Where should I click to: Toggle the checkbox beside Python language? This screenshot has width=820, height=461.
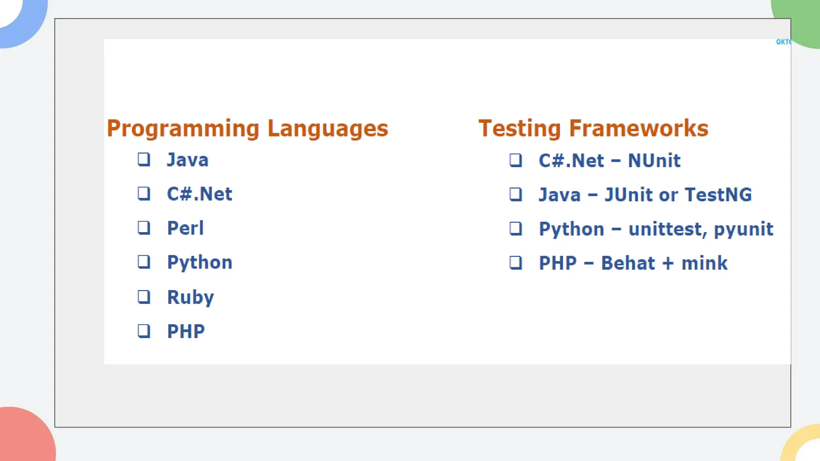click(x=144, y=262)
